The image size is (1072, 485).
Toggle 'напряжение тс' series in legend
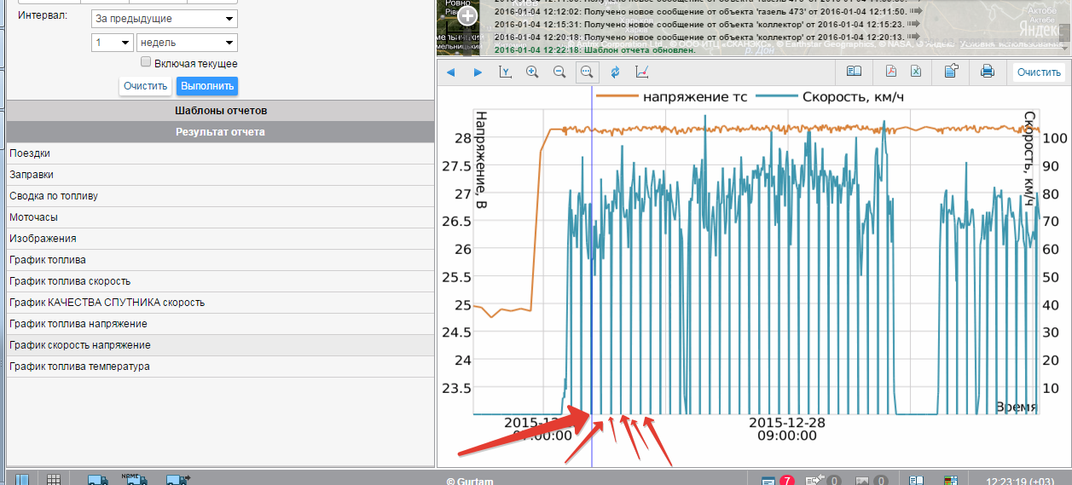coord(671,97)
